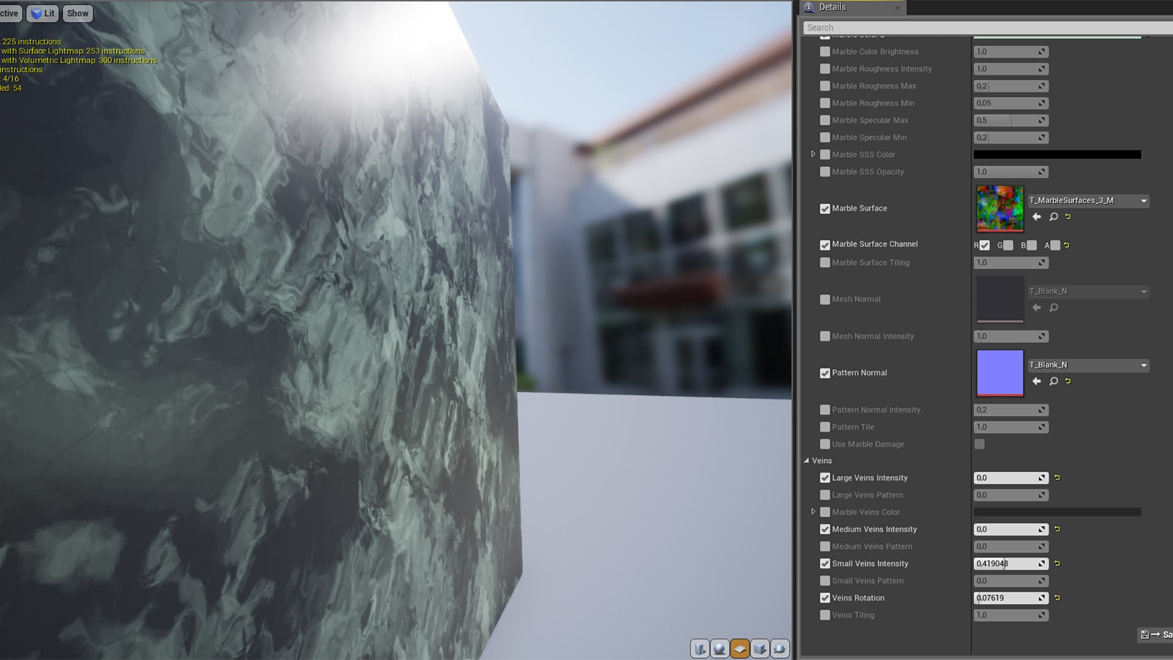Viewport: 1173px width, 660px height.
Task: Click the Marble Veins Color swatch
Action: coord(1057,512)
